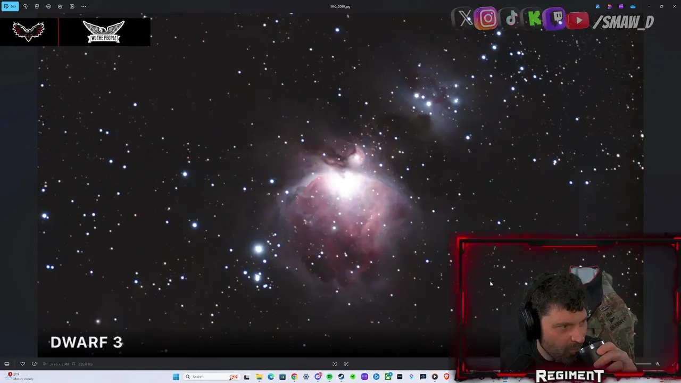Show file info panel icon
The image size is (681, 383).
pos(34,364)
